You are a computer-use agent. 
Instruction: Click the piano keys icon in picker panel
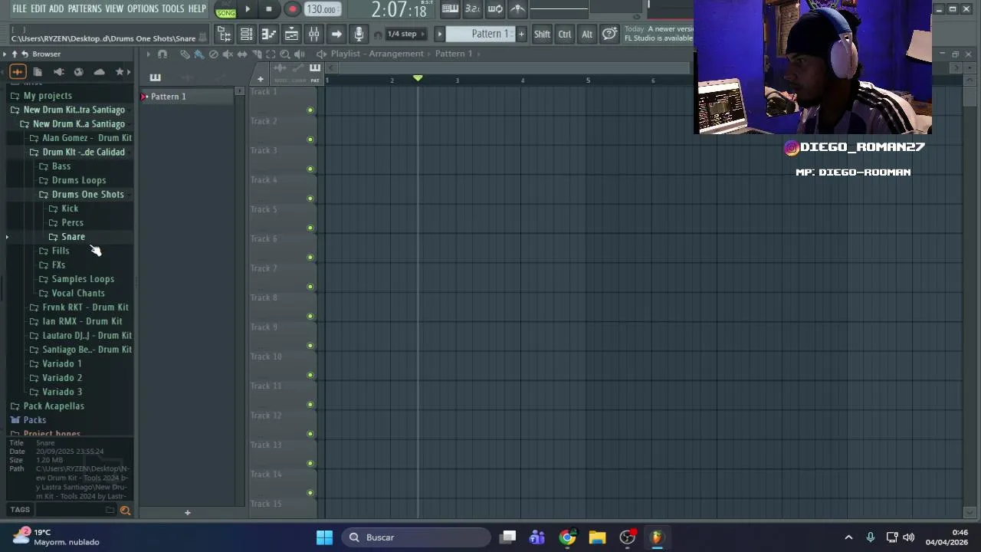[155, 77]
